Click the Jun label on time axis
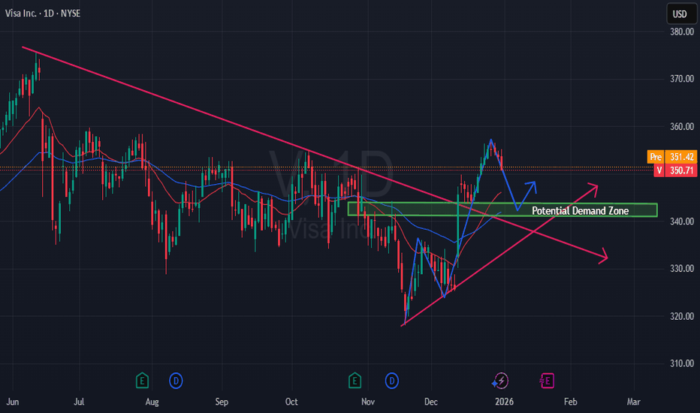This screenshot has width=700, height=413. coord(13,402)
